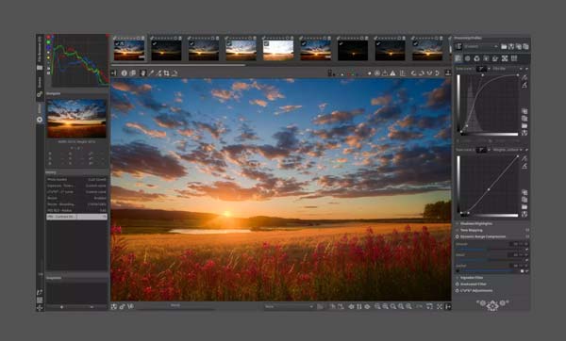Save current image icon in bottom bar
Screen dimensions: 566x341
tap(114, 306)
